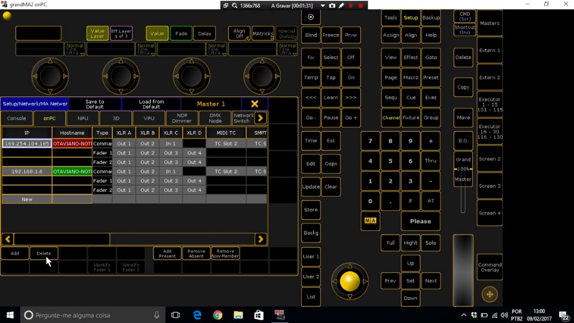The height and width of the screenshot is (323, 574).
Task: Click the New row in the table
Action: click(x=27, y=199)
